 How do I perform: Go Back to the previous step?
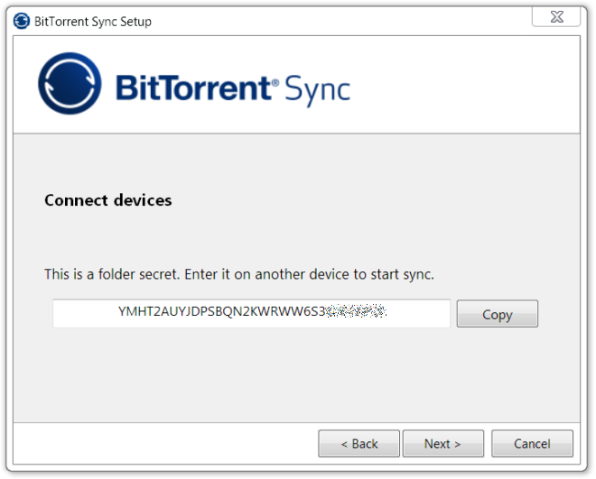359,443
